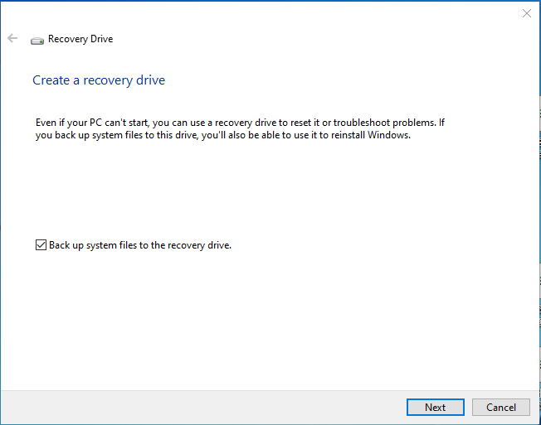This screenshot has height=425, width=541.
Task: Click the 'Create a recovery drive' heading
Action: coord(99,80)
